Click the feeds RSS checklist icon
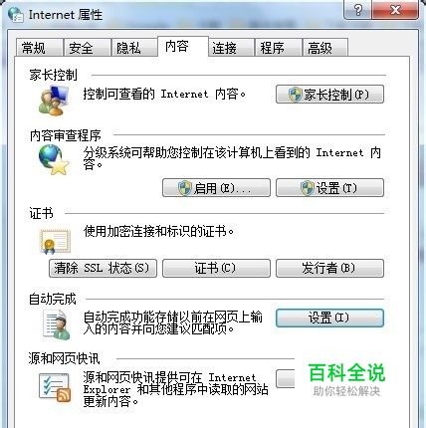 point(55,387)
